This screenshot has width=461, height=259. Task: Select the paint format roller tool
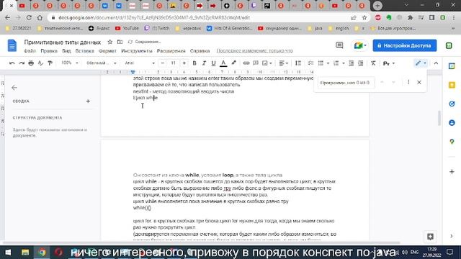click(50, 63)
